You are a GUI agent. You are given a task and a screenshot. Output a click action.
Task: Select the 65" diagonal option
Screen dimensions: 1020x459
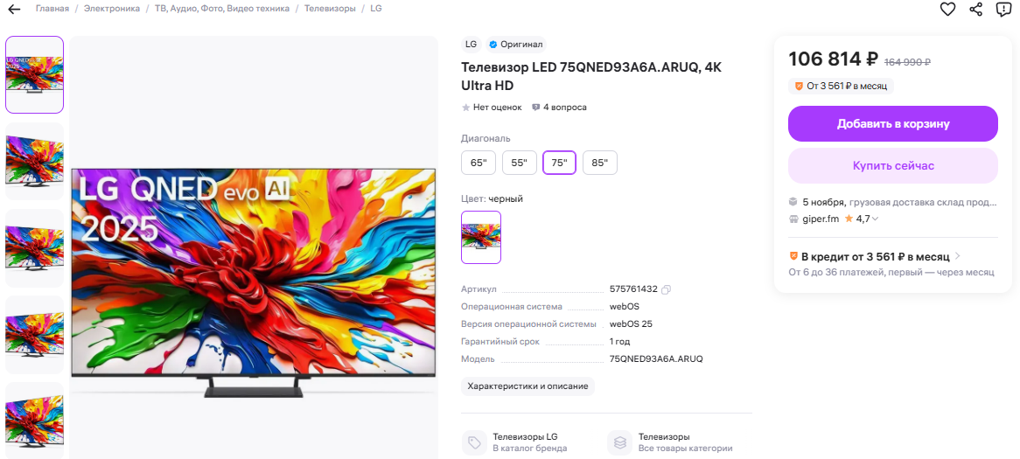click(479, 163)
